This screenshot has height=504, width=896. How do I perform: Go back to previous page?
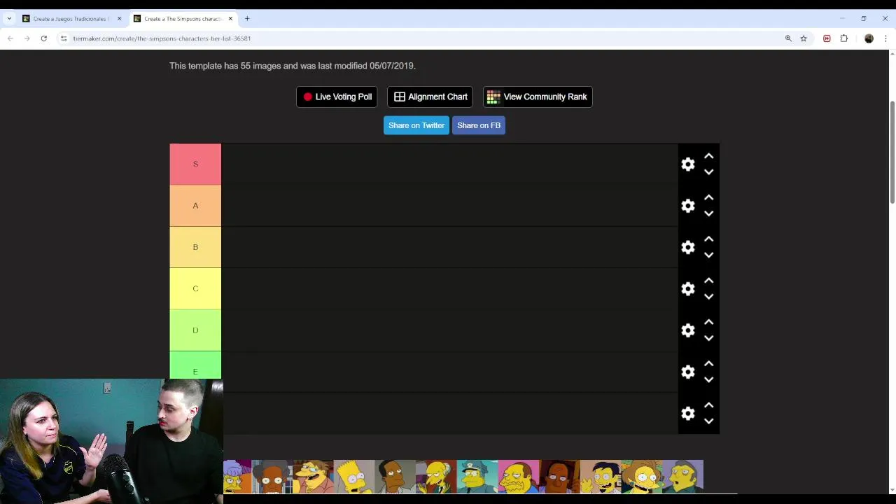(10, 38)
